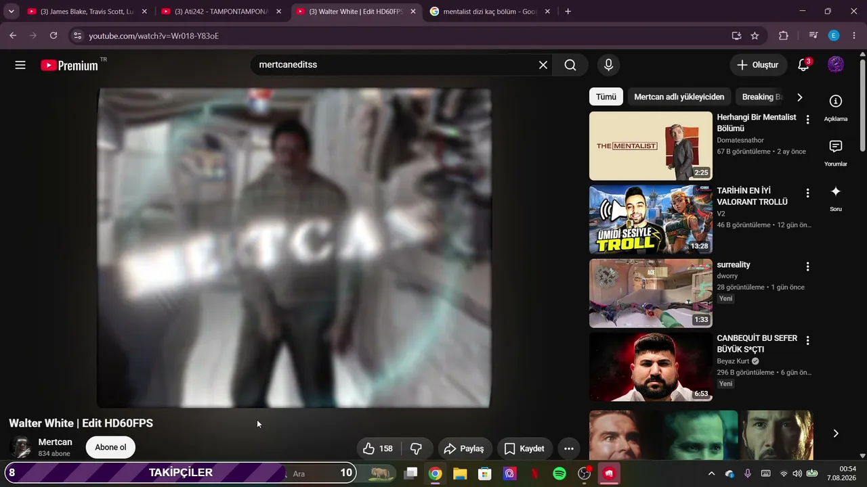
Task: Switch to James Blake, Travis Scott tab
Action: [87, 11]
